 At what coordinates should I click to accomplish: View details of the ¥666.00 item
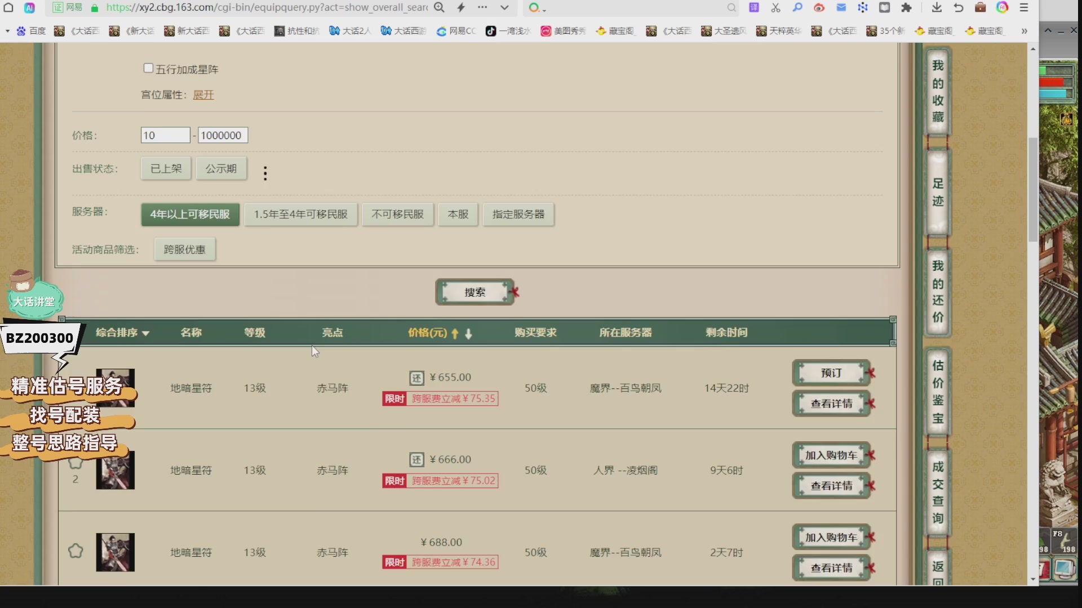pos(831,486)
